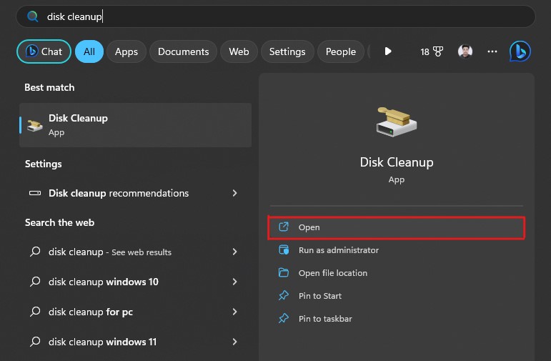Click the 'Best match' section heading
The image size is (551, 361).
[x=49, y=87]
